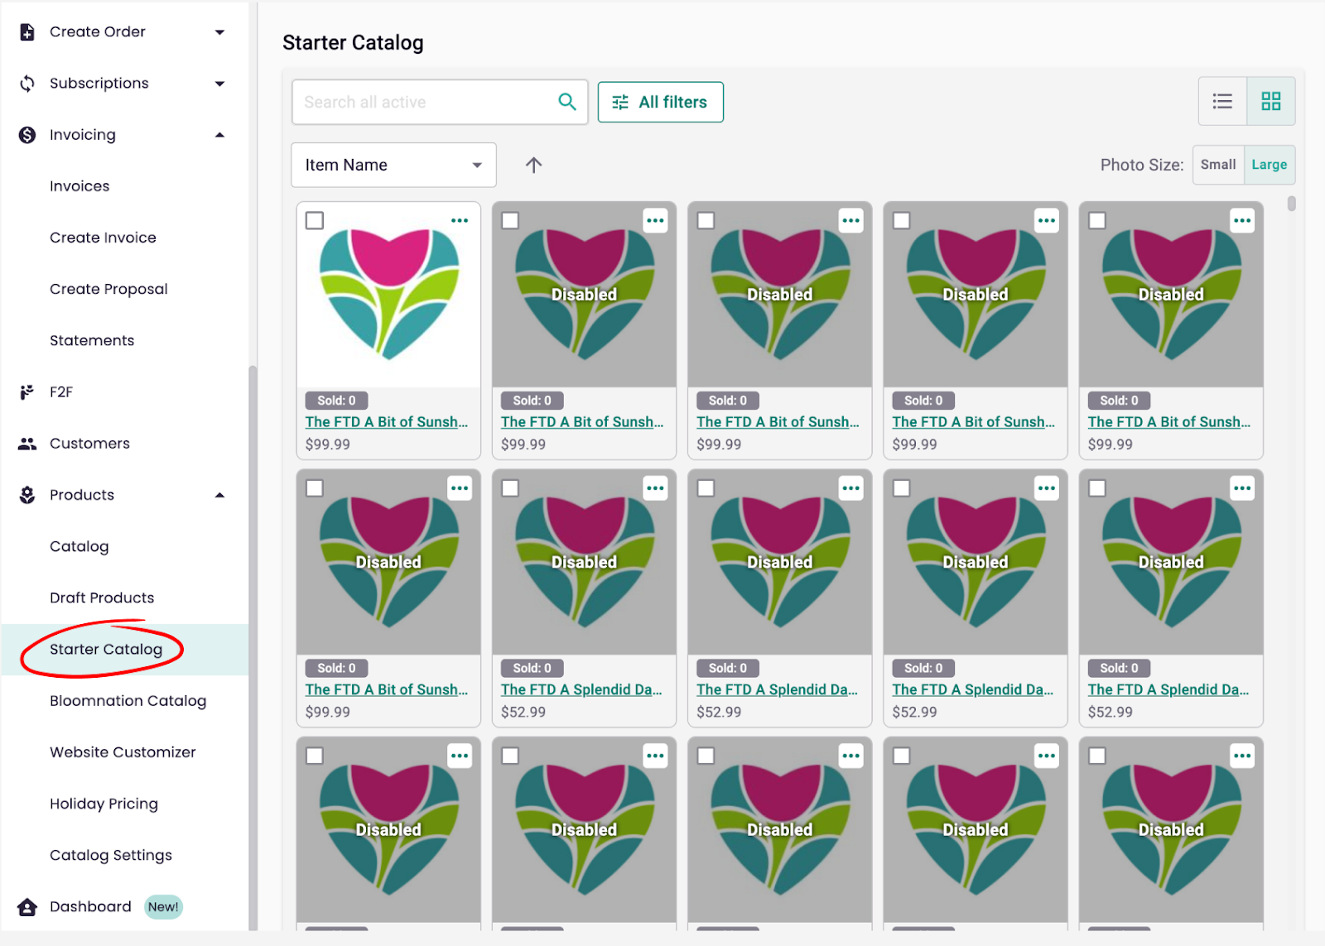Open three-dot menu on second-row $99.99 card
Image resolution: width=1325 pixels, height=946 pixels.
[x=460, y=488]
